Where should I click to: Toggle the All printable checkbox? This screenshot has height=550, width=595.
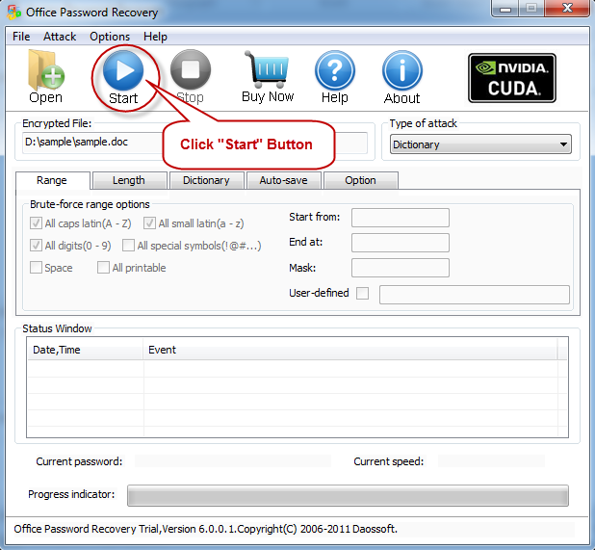(103, 268)
